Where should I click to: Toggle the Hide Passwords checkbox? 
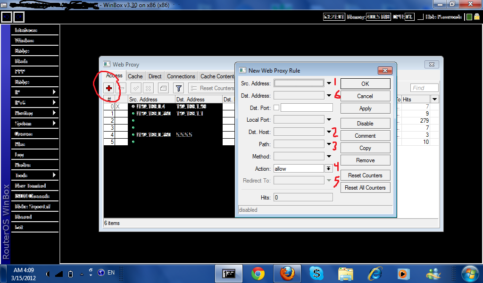tap(420, 17)
